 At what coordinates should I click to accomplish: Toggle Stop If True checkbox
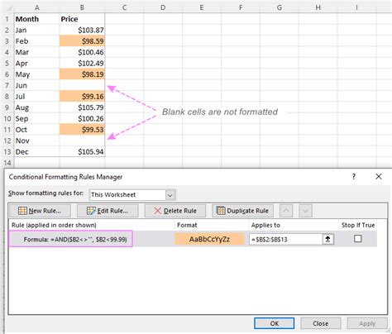click(358, 238)
